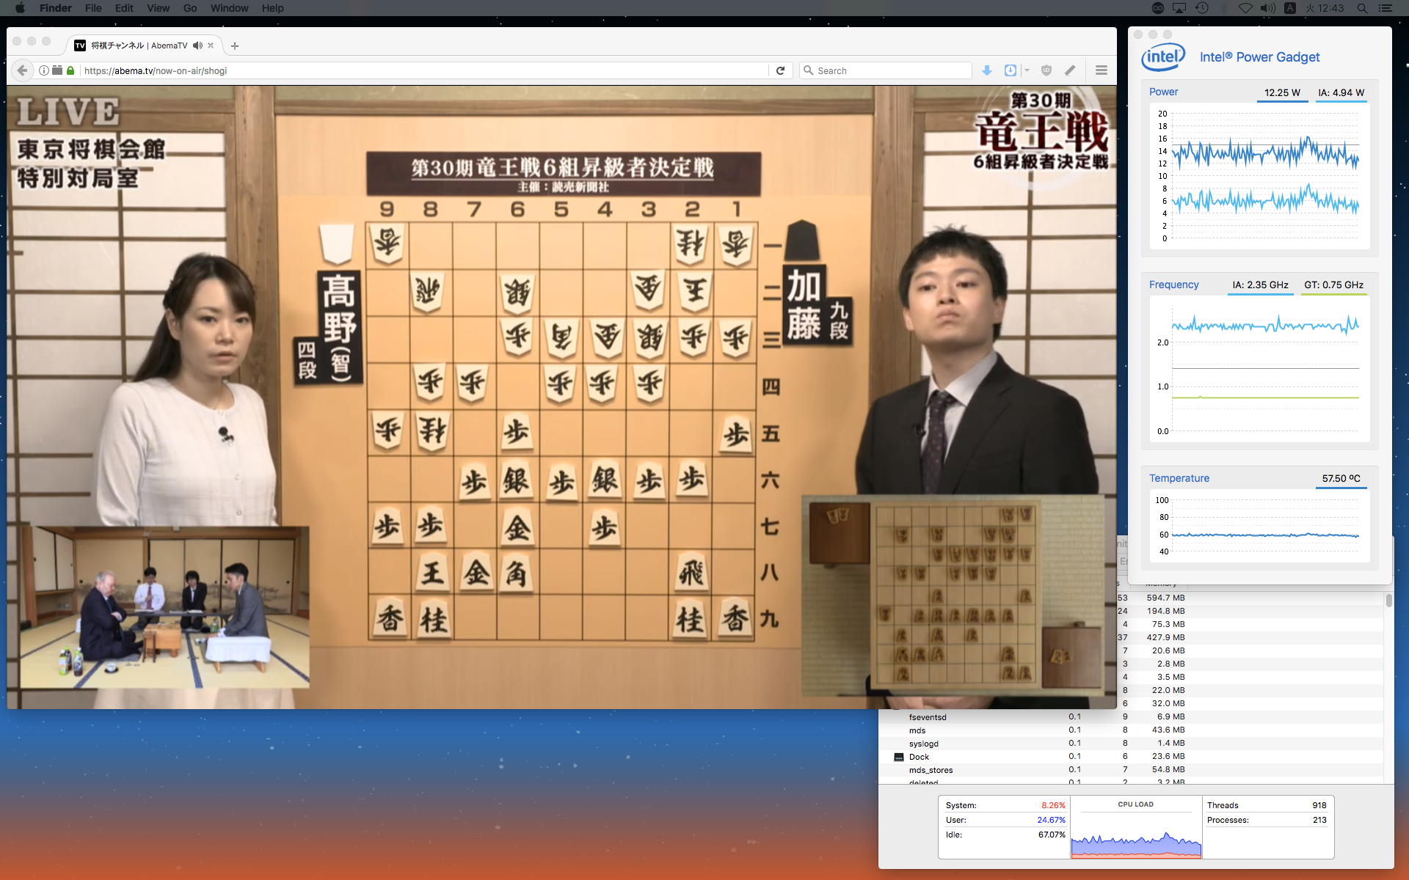Screen dimensions: 1409x880
Task: Open the Spotlight search magnifier
Action: [x=1362, y=8]
